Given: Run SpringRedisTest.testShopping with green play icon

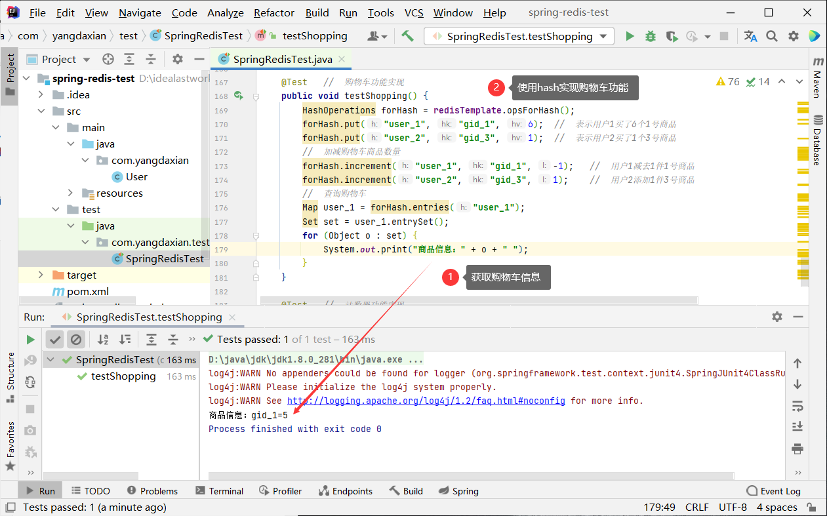Looking at the screenshot, I should coord(630,36).
